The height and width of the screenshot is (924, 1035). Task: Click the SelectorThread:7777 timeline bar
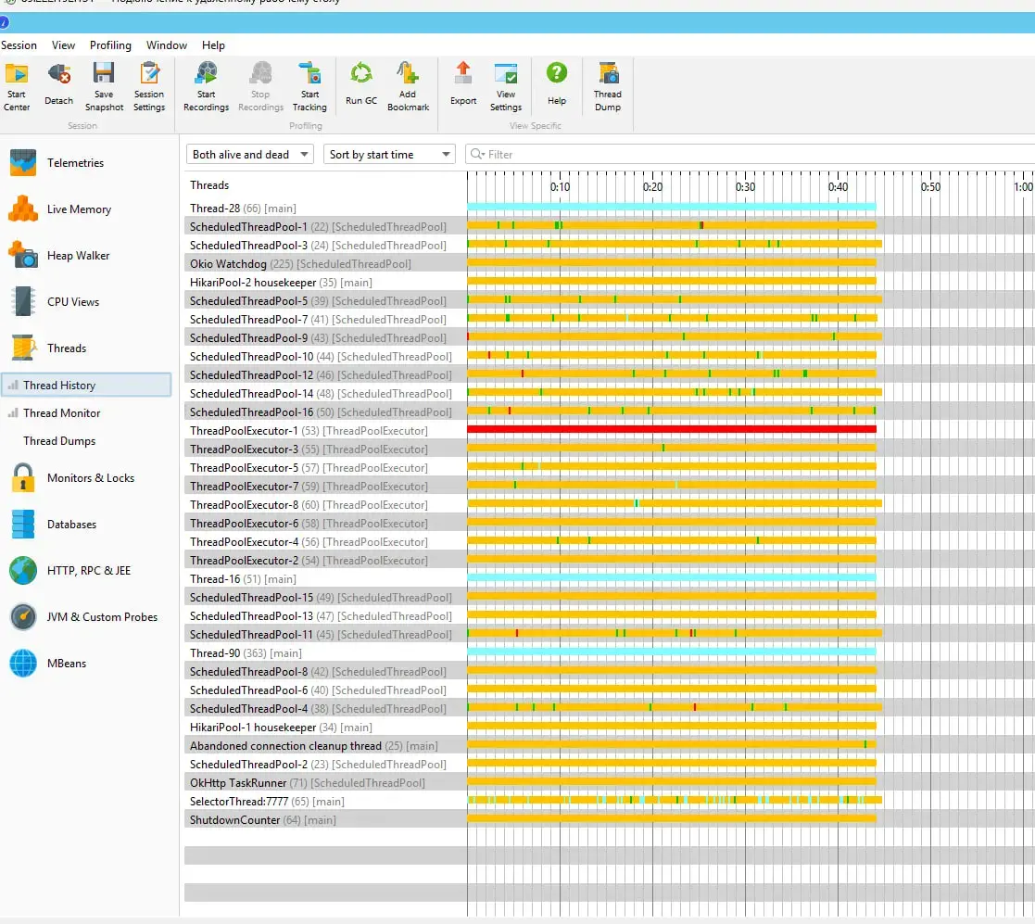675,800
